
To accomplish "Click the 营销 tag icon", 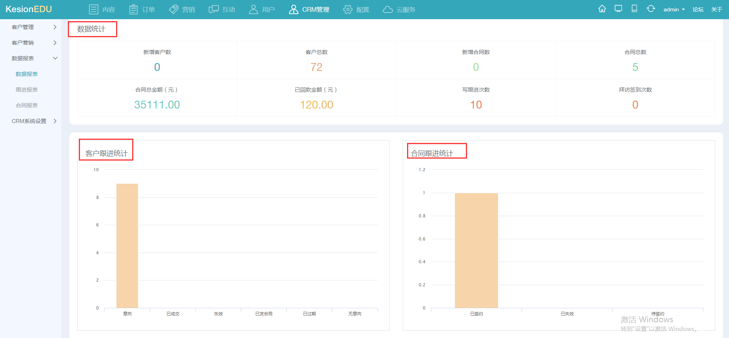I will pyautogui.click(x=173, y=9).
